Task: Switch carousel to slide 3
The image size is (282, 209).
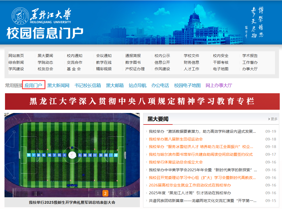Action: pyautogui.click(x=113, y=193)
